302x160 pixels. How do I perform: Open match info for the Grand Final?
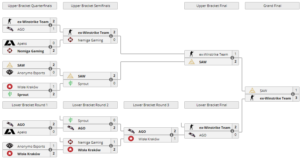[x=293, y=94]
